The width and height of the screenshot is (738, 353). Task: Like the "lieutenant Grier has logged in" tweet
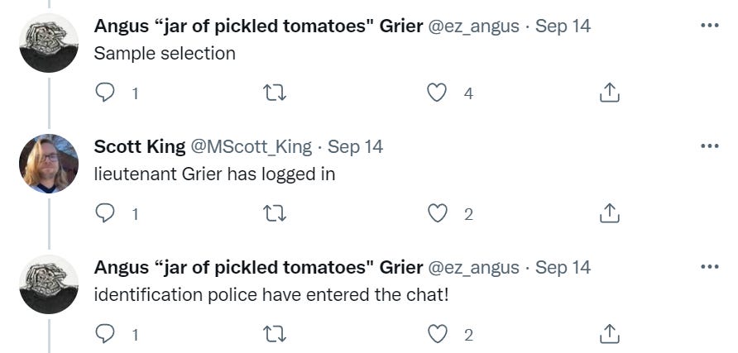pos(437,214)
